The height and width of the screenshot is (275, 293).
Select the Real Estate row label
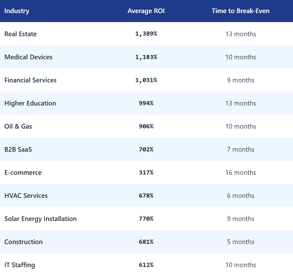(20, 34)
